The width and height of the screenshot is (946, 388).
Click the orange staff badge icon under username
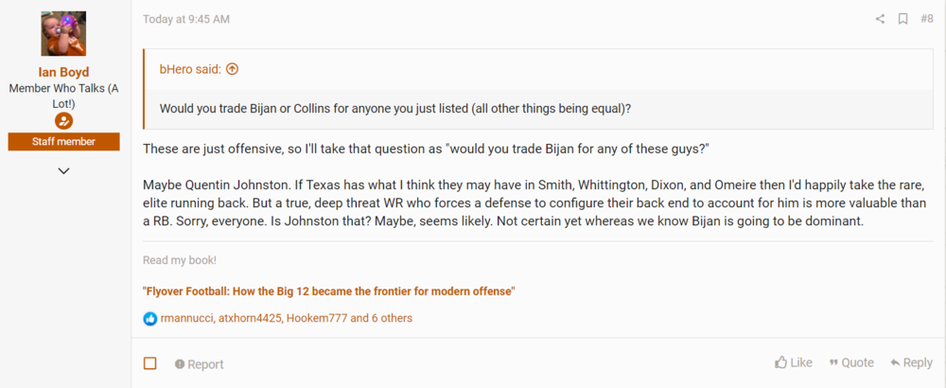click(63, 121)
